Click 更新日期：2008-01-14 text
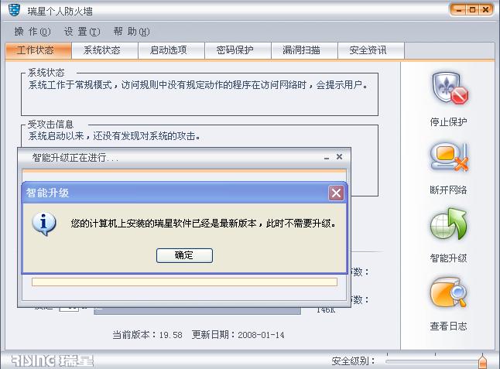 pyautogui.click(x=238, y=335)
